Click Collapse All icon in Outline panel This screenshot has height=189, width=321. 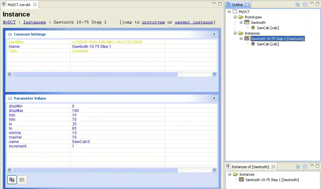(x=305, y=5)
